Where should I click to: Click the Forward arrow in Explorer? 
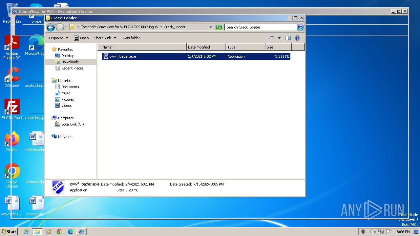click(x=60, y=27)
